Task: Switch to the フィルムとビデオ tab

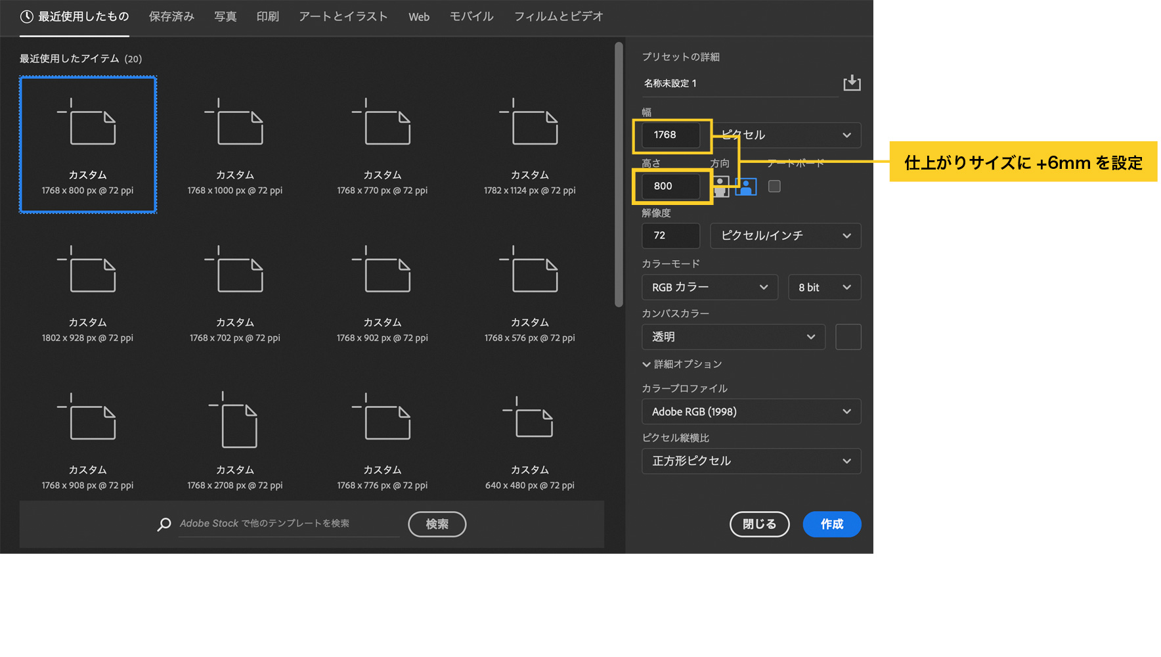Action: [558, 16]
